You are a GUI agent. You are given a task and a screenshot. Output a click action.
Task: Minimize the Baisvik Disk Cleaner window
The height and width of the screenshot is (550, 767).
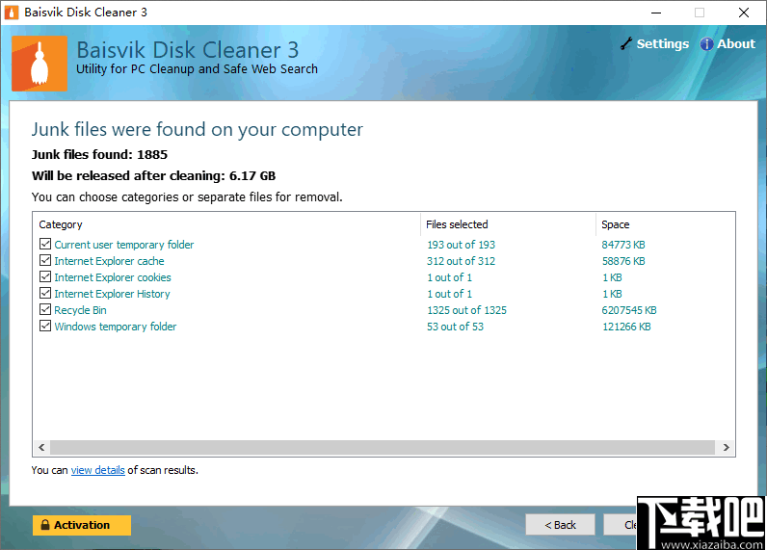(x=656, y=13)
